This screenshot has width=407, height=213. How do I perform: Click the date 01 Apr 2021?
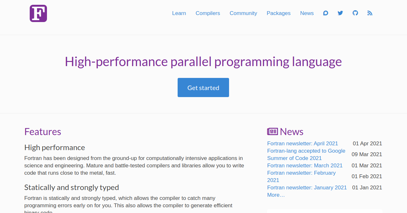tap(367, 144)
